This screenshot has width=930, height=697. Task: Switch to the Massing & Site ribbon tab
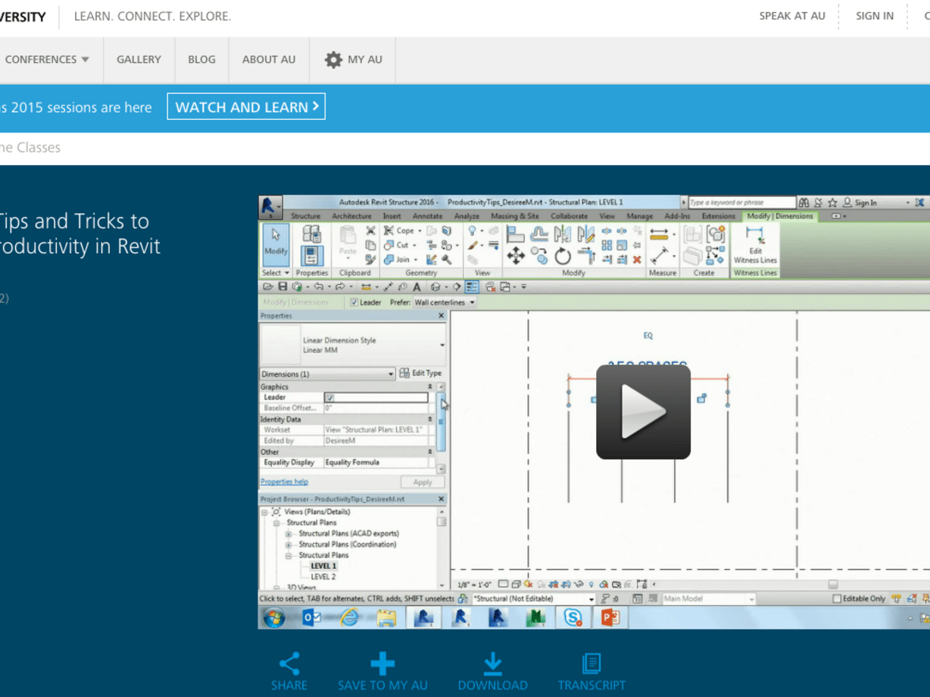click(515, 216)
